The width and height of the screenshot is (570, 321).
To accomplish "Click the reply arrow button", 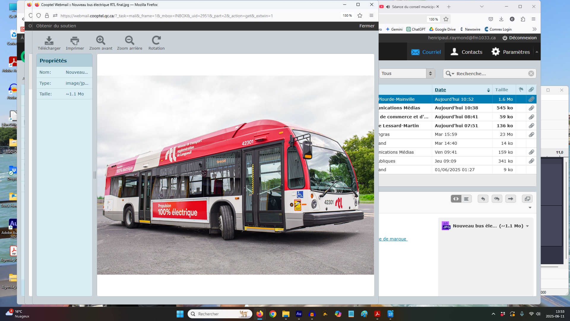I will click(483, 199).
